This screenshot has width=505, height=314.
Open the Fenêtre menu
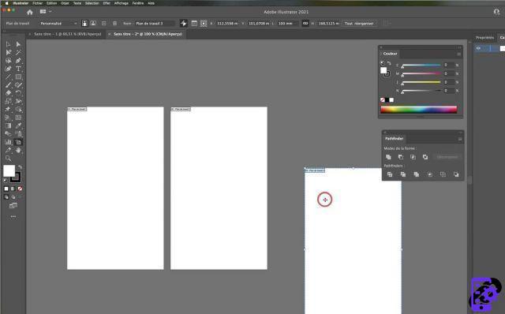(x=138, y=3)
